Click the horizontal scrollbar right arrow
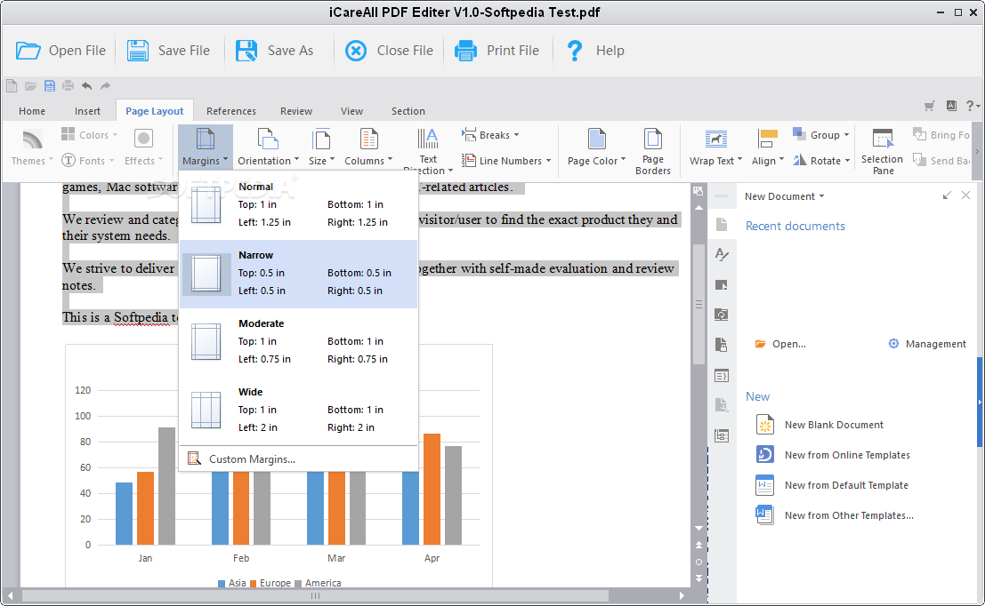 (x=682, y=595)
